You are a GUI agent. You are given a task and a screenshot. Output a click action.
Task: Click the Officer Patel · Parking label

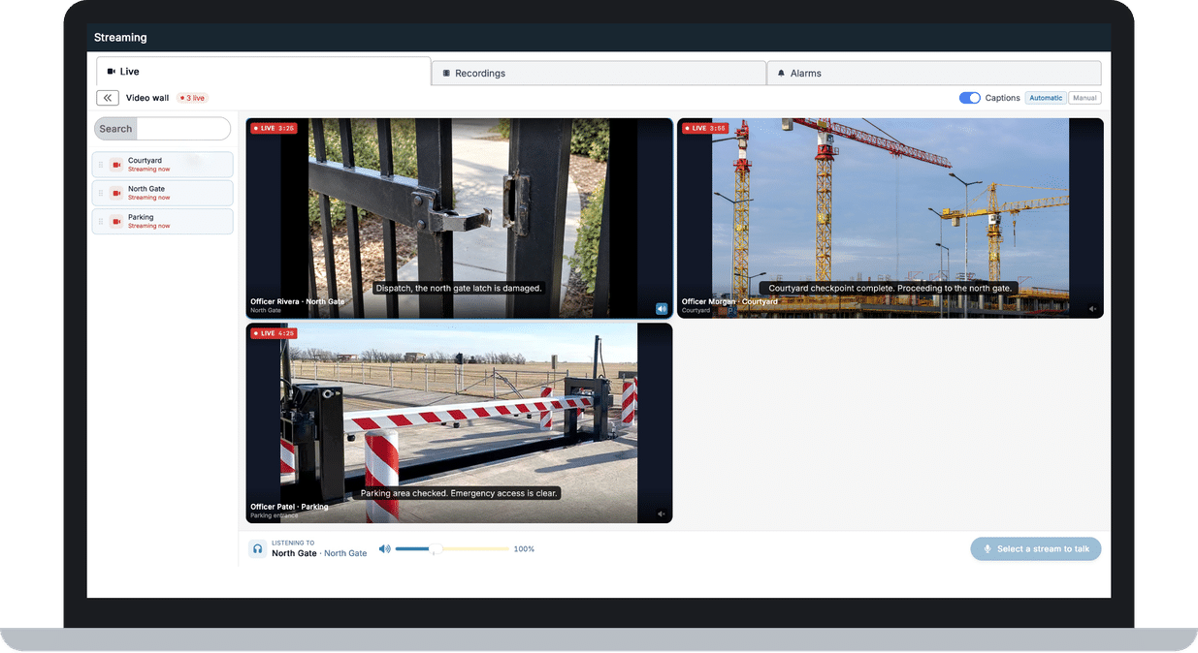point(289,507)
